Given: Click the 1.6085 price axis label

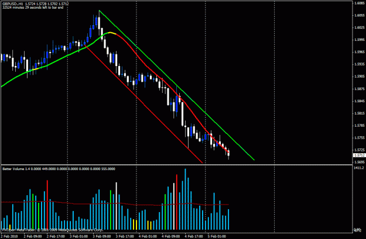Looking at the screenshot, I should pos(360,4).
